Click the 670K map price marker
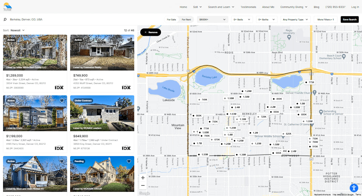This screenshot has width=362, height=196. (215, 140)
